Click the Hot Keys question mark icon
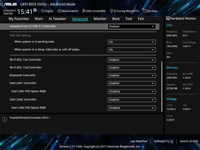This screenshot has height=150, width=200. coord(145,11)
